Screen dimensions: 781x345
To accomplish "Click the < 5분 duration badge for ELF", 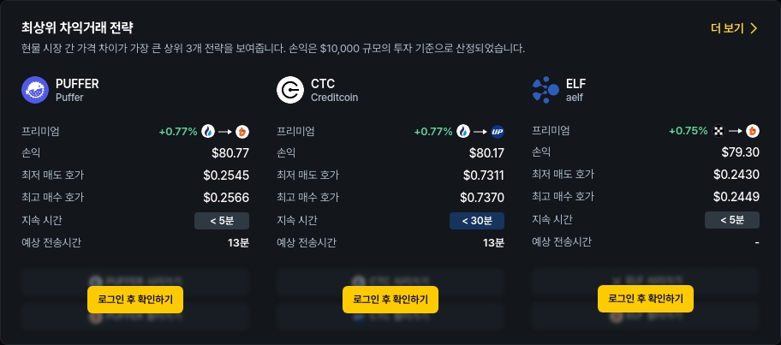I will coord(732,220).
